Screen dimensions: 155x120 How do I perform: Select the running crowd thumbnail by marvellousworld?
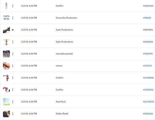coord(6,54)
